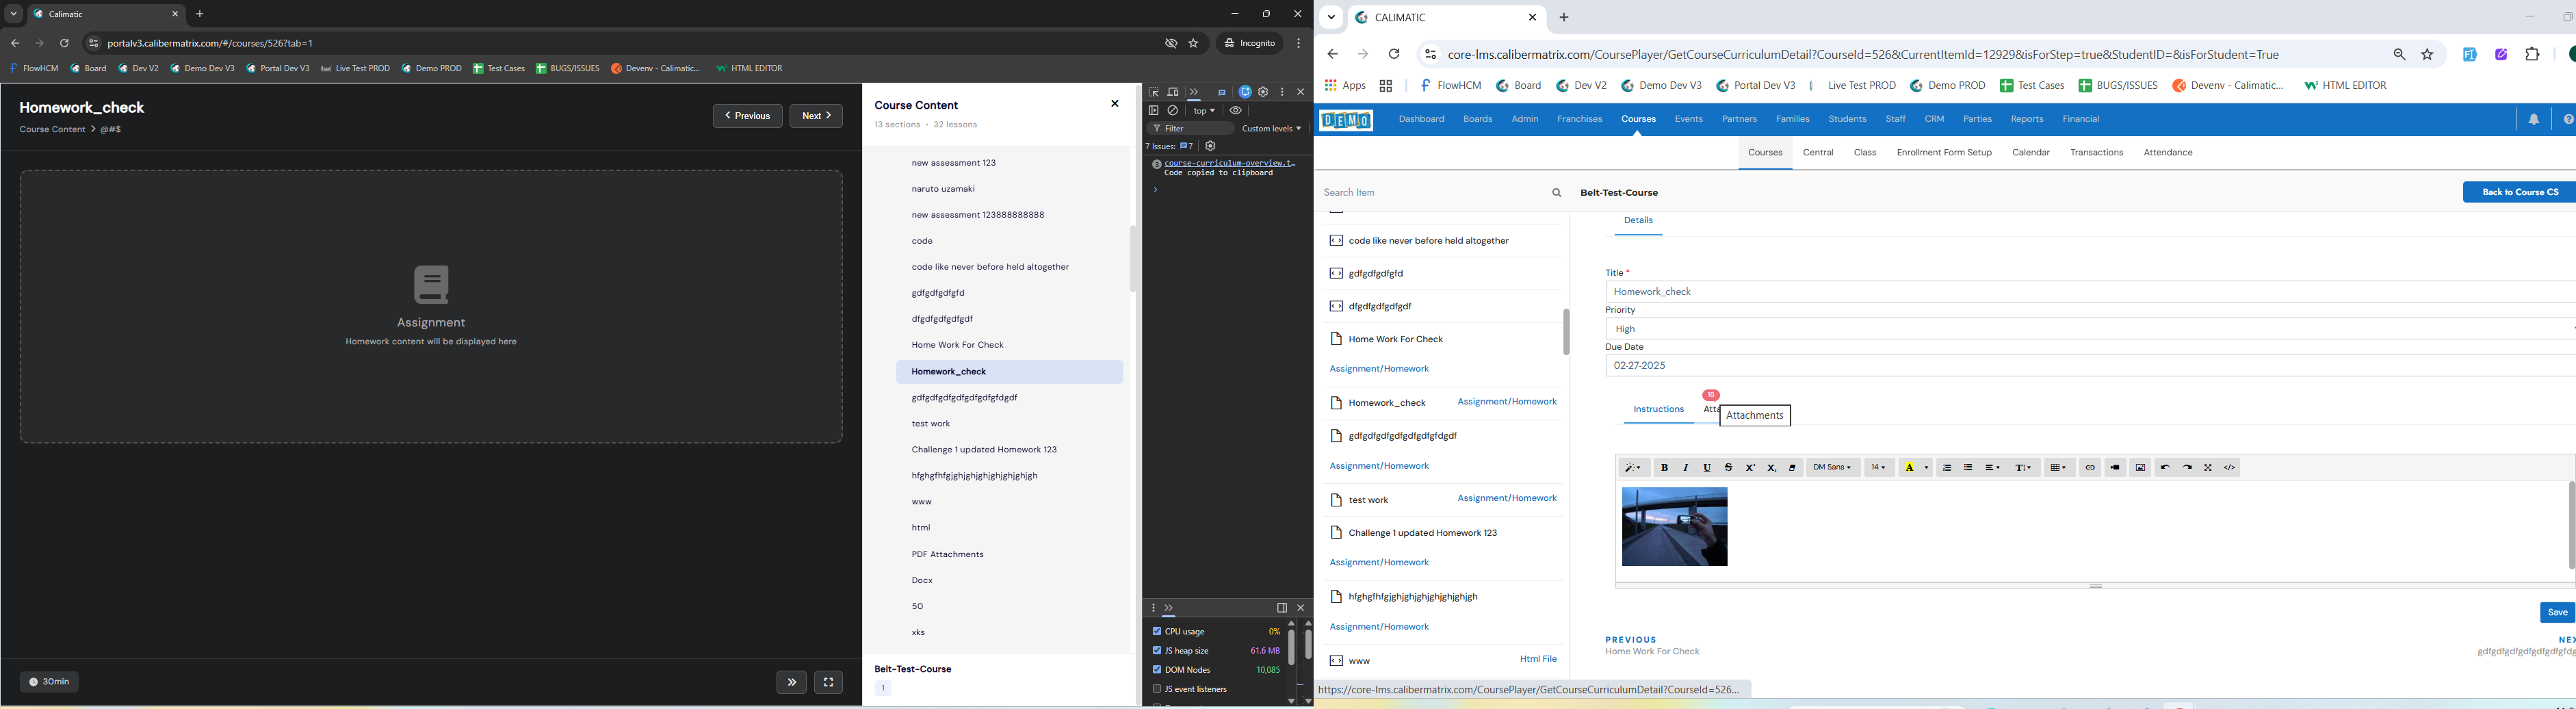This screenshot has width=2576, height=709.
Task: Undo the last editor change
Action: click(x=2165, y=468)
